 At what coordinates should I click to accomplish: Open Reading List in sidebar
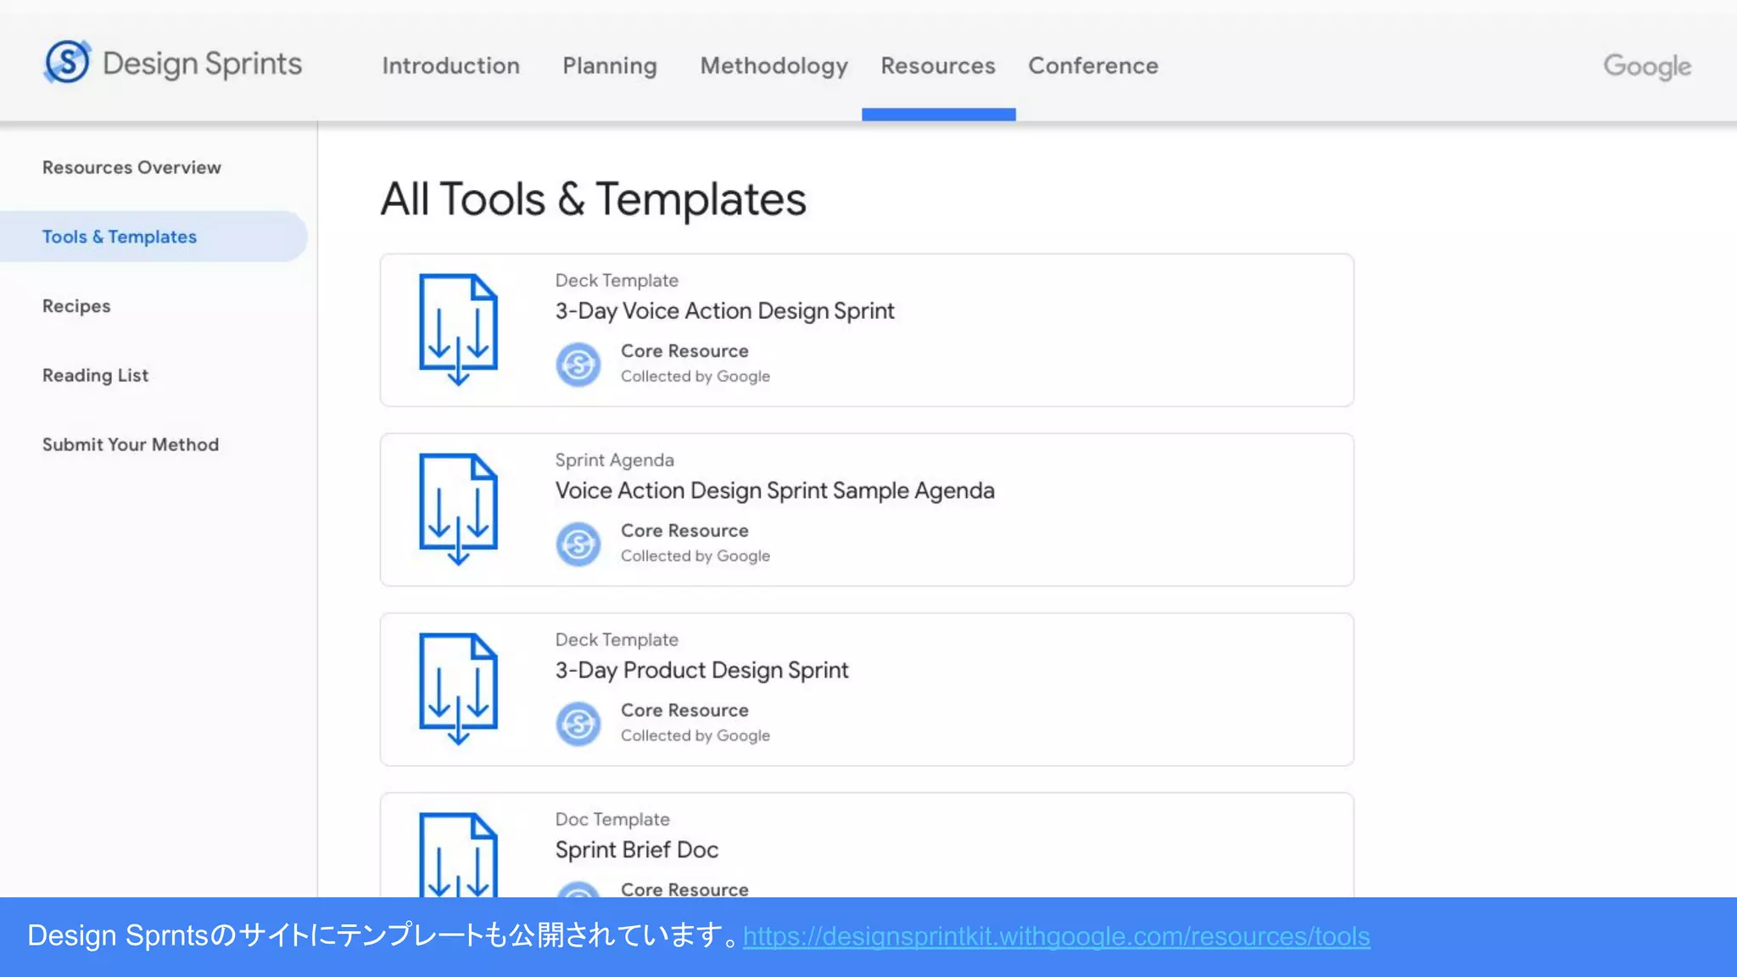95,375
